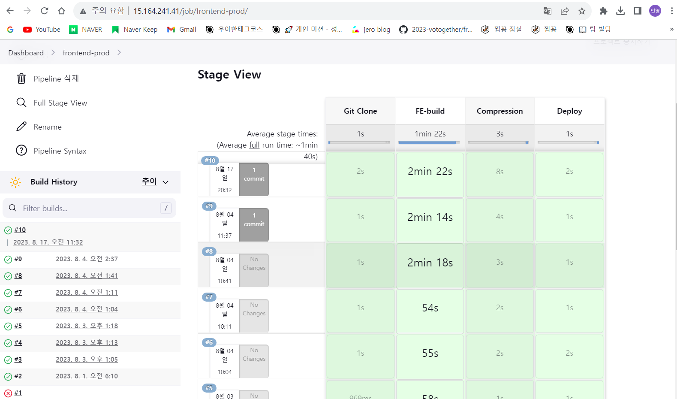
Task: Focus the Filter builds search field
Action: (x=89, y=208)
